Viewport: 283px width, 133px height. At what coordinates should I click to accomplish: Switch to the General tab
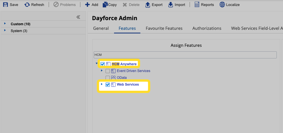101,28
